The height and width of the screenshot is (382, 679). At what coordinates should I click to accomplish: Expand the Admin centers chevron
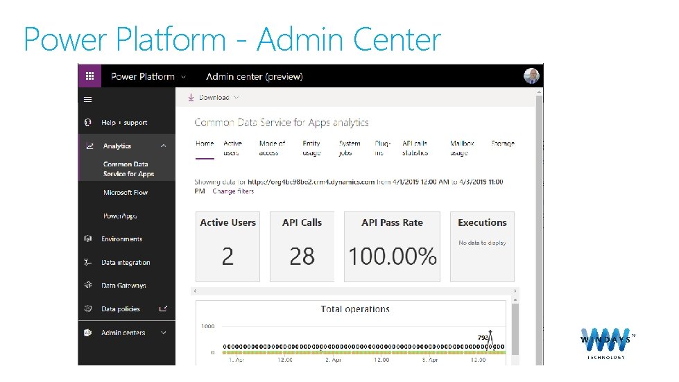tap(163, 333)
